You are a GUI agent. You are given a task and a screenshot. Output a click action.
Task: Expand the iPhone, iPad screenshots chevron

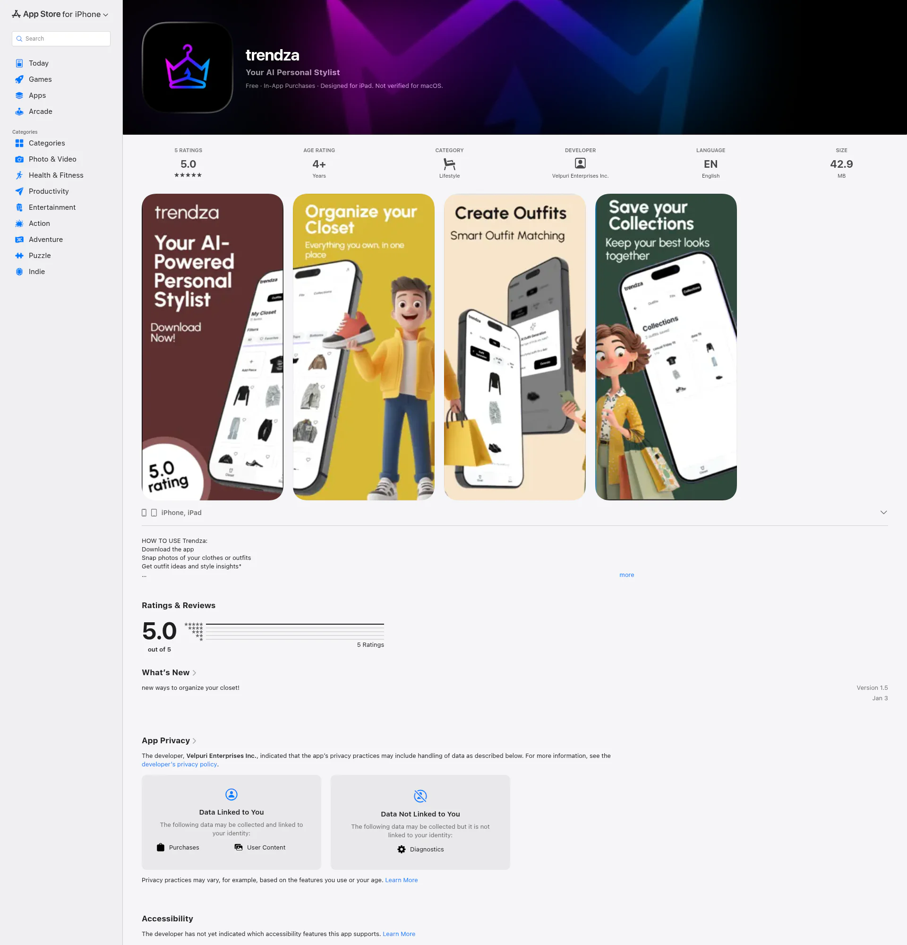(x=883, y=513)
